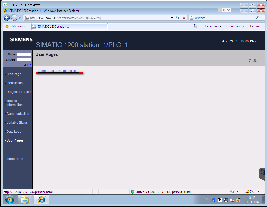Expand the Сервис dropdown menu
This screenshot has width=267, height=207.
click(256, 26)
